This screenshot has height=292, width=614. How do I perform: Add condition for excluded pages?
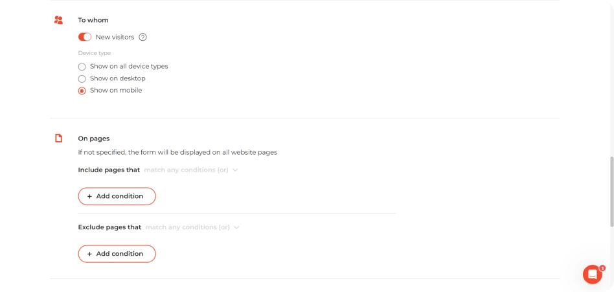coord(117,254)
